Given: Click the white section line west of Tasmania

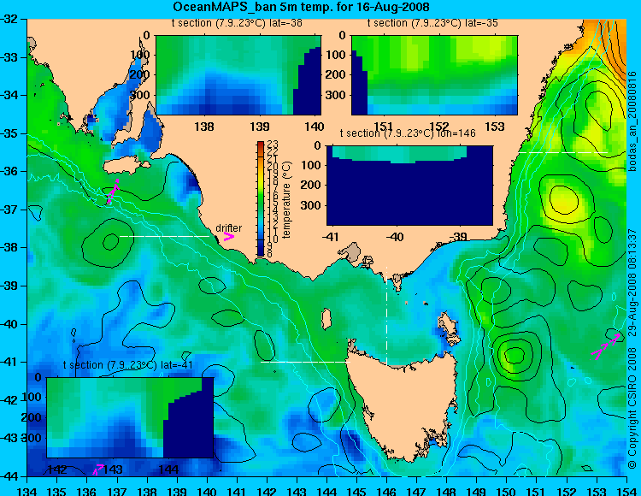Looking at the screenshot, I should [305, 362].
